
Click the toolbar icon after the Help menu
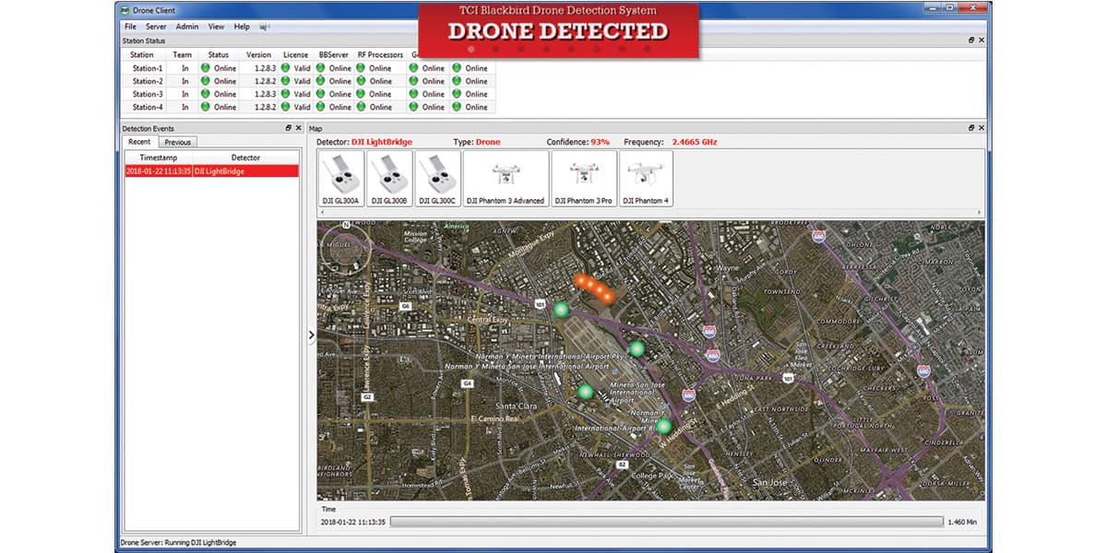coord(265,27)
